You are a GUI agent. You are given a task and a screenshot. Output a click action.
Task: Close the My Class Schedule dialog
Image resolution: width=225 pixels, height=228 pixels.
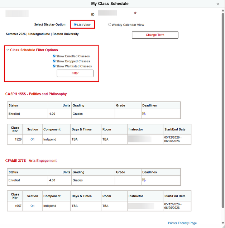(217, 4)
